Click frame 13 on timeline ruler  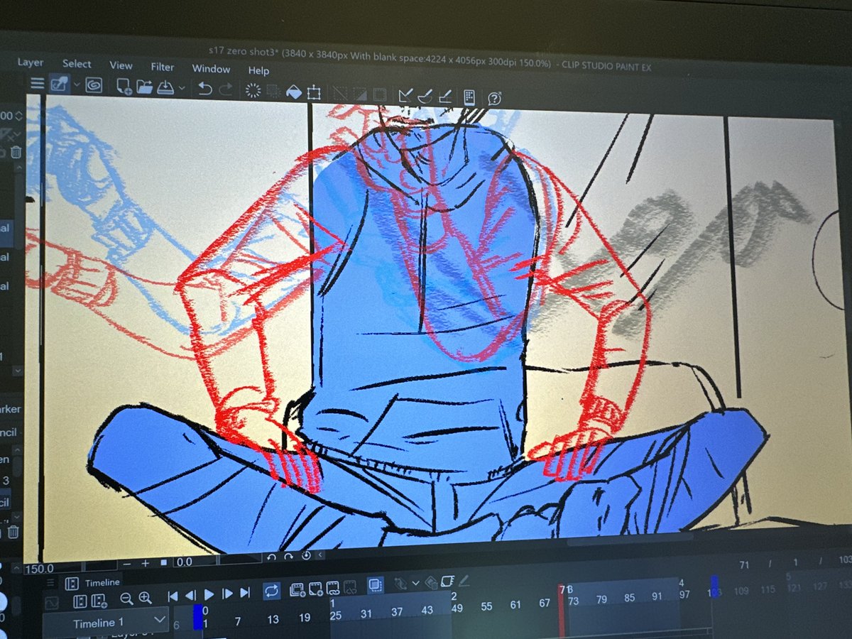[x=273, y=619]
